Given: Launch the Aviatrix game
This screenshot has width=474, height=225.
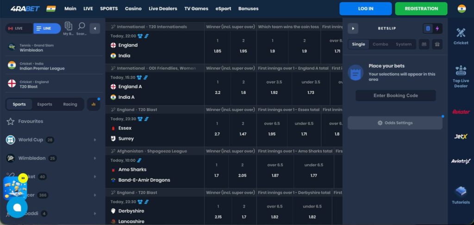Looking at the screenshot, I should point(461,161).
